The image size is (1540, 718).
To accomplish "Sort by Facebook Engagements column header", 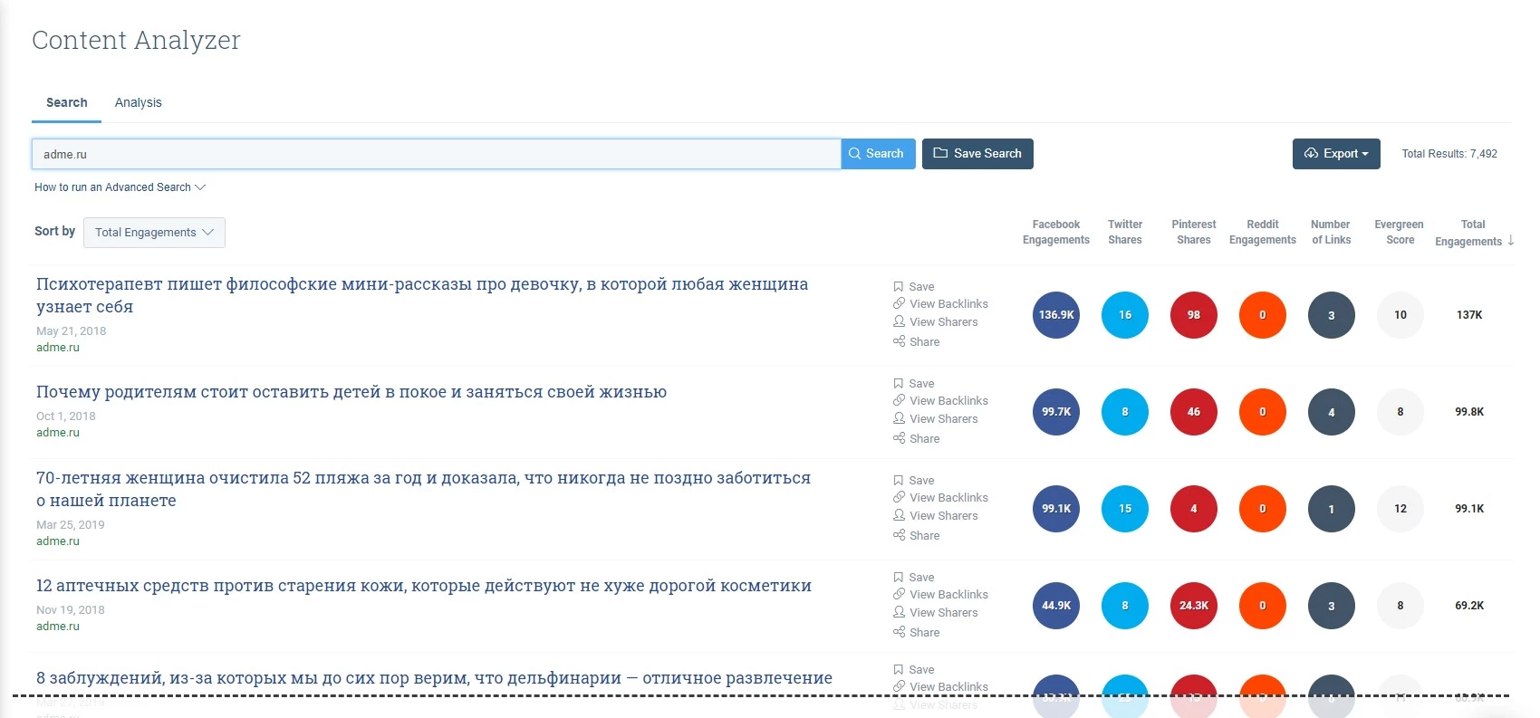I will [1056, 232].
